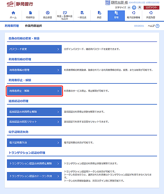Open パスワード変更 password change
The height and width of the screenshot is (194, 164).
[34, 49]
